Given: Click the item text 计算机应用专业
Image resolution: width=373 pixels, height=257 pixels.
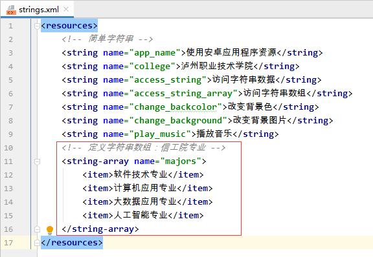Looking at the screenshot, I should coord(145,188).
